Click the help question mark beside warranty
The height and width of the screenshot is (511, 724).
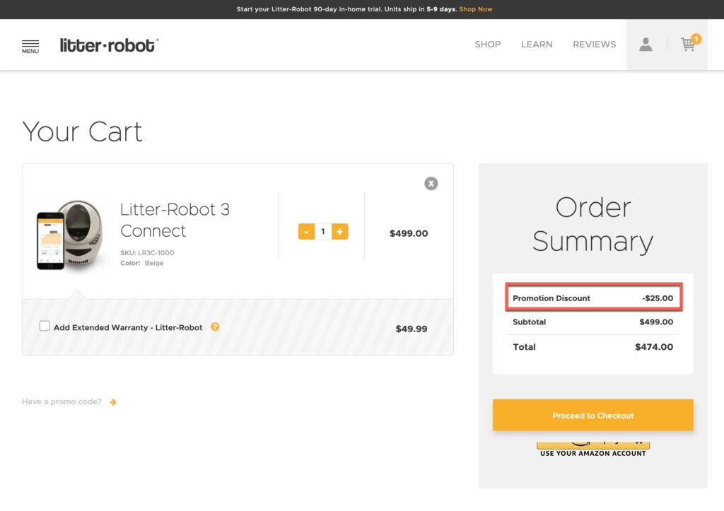[x=216, y=327]
